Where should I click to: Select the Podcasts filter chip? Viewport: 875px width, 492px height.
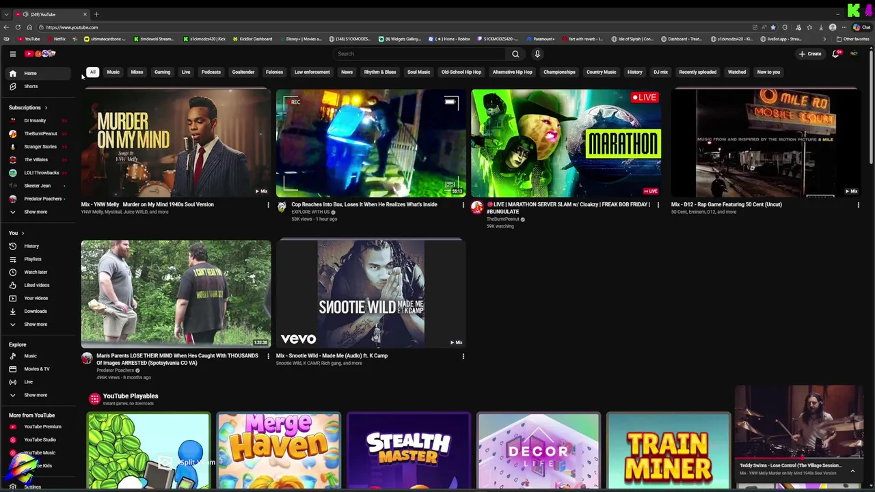pyautogui.click(x=211, y=72)
